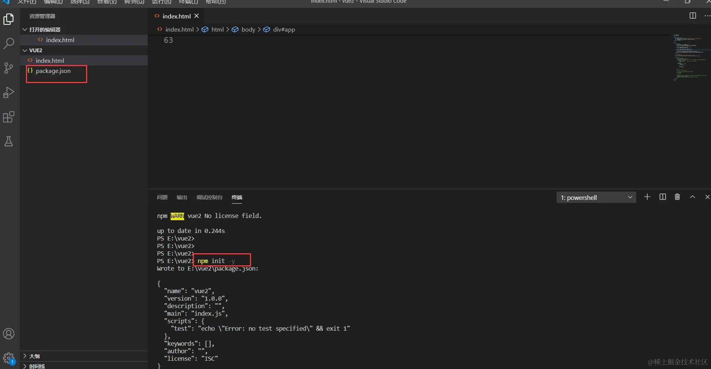Open the powershell terminal selector dropdown
711x369 pixels.
click(596, 197)
